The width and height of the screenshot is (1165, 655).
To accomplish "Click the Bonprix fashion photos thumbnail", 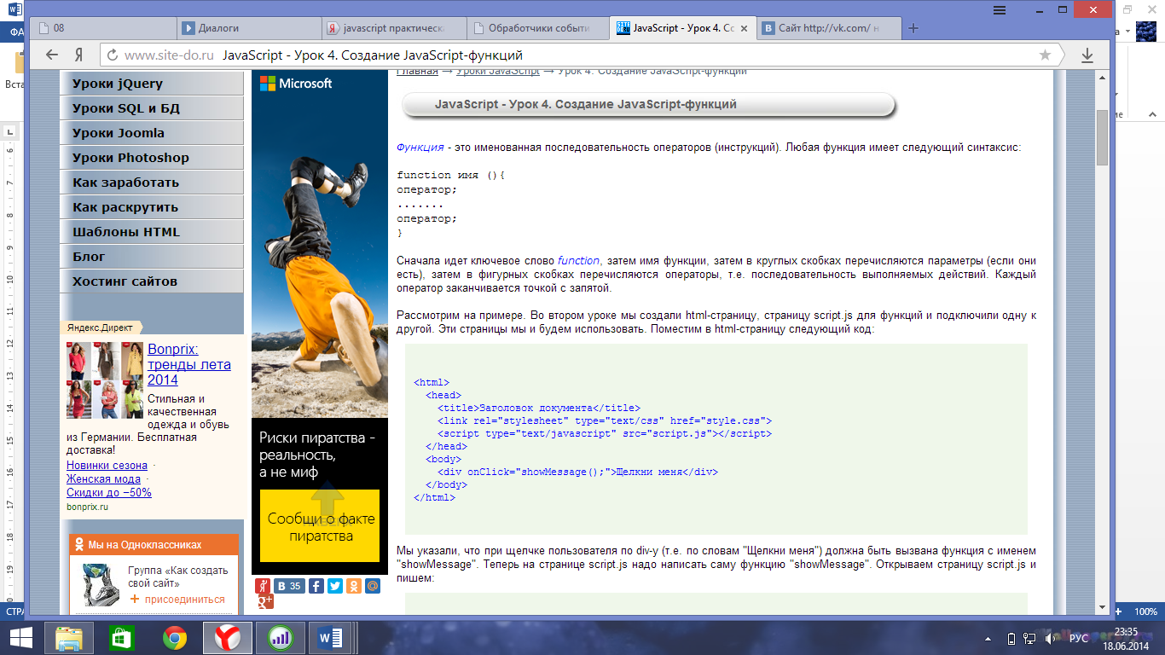I will pos(105,380).
